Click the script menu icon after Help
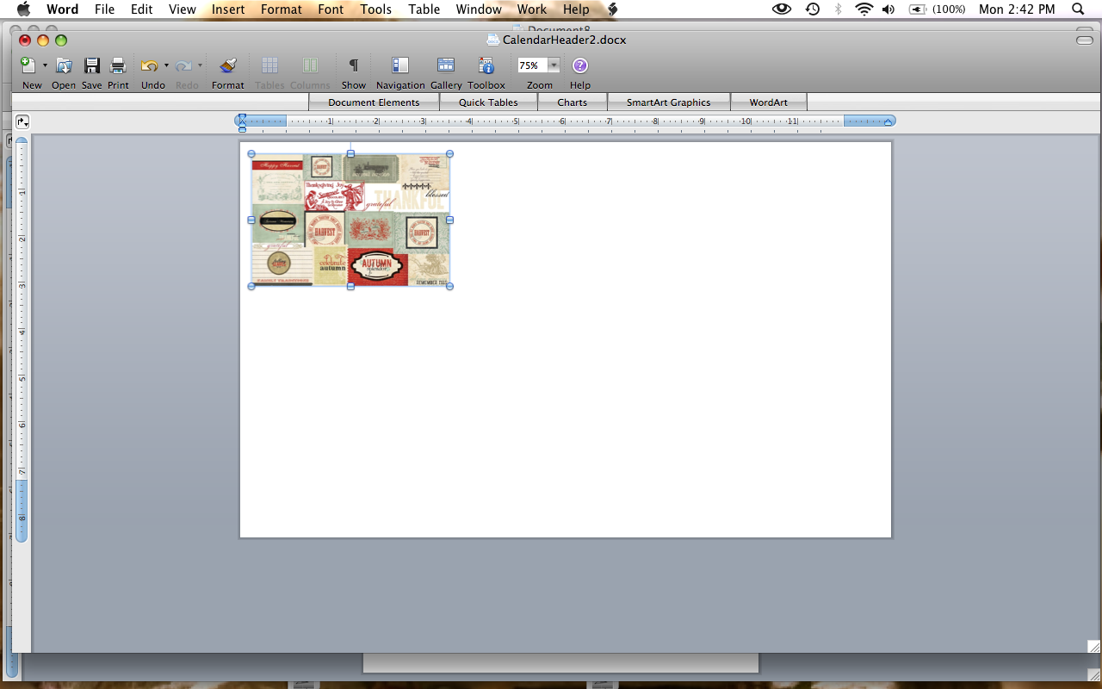The image size is (1102, 689). 613,9
